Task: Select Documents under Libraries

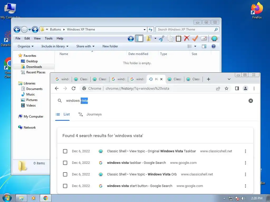Action: [x=34, y=89]
